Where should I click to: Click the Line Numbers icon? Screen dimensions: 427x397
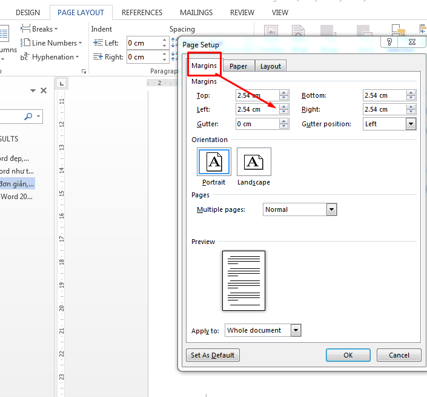click(25, 43)
